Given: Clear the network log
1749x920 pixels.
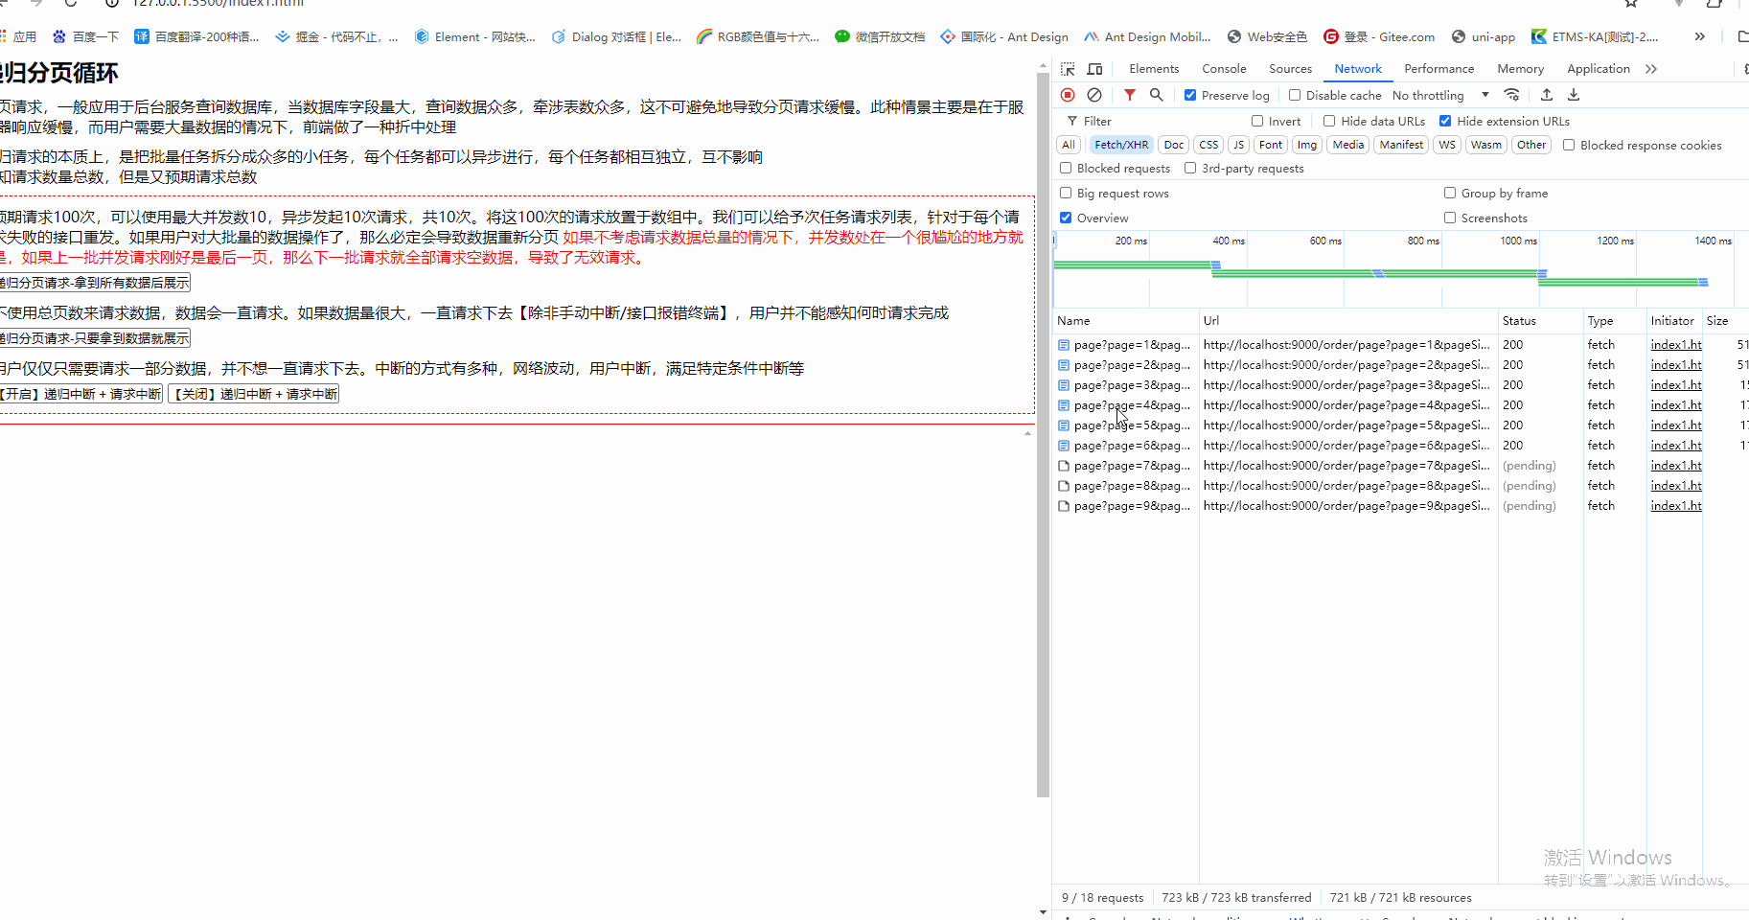Looking at the screenshot, I should click(x=1094, y=95).
